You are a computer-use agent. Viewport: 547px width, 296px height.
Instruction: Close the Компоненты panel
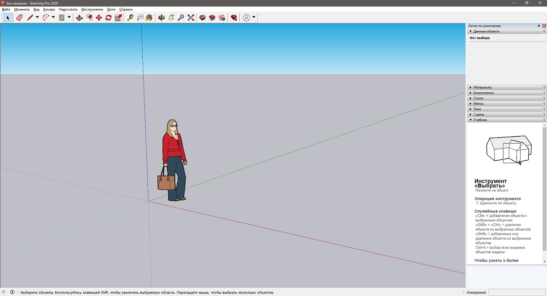(544, 93)
